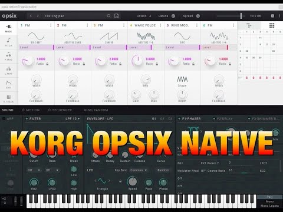
Task: Toggle operator 4 ratio lock
Action: (157, 64)
